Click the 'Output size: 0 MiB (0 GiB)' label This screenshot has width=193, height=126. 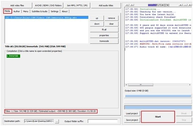pos(136,91)
